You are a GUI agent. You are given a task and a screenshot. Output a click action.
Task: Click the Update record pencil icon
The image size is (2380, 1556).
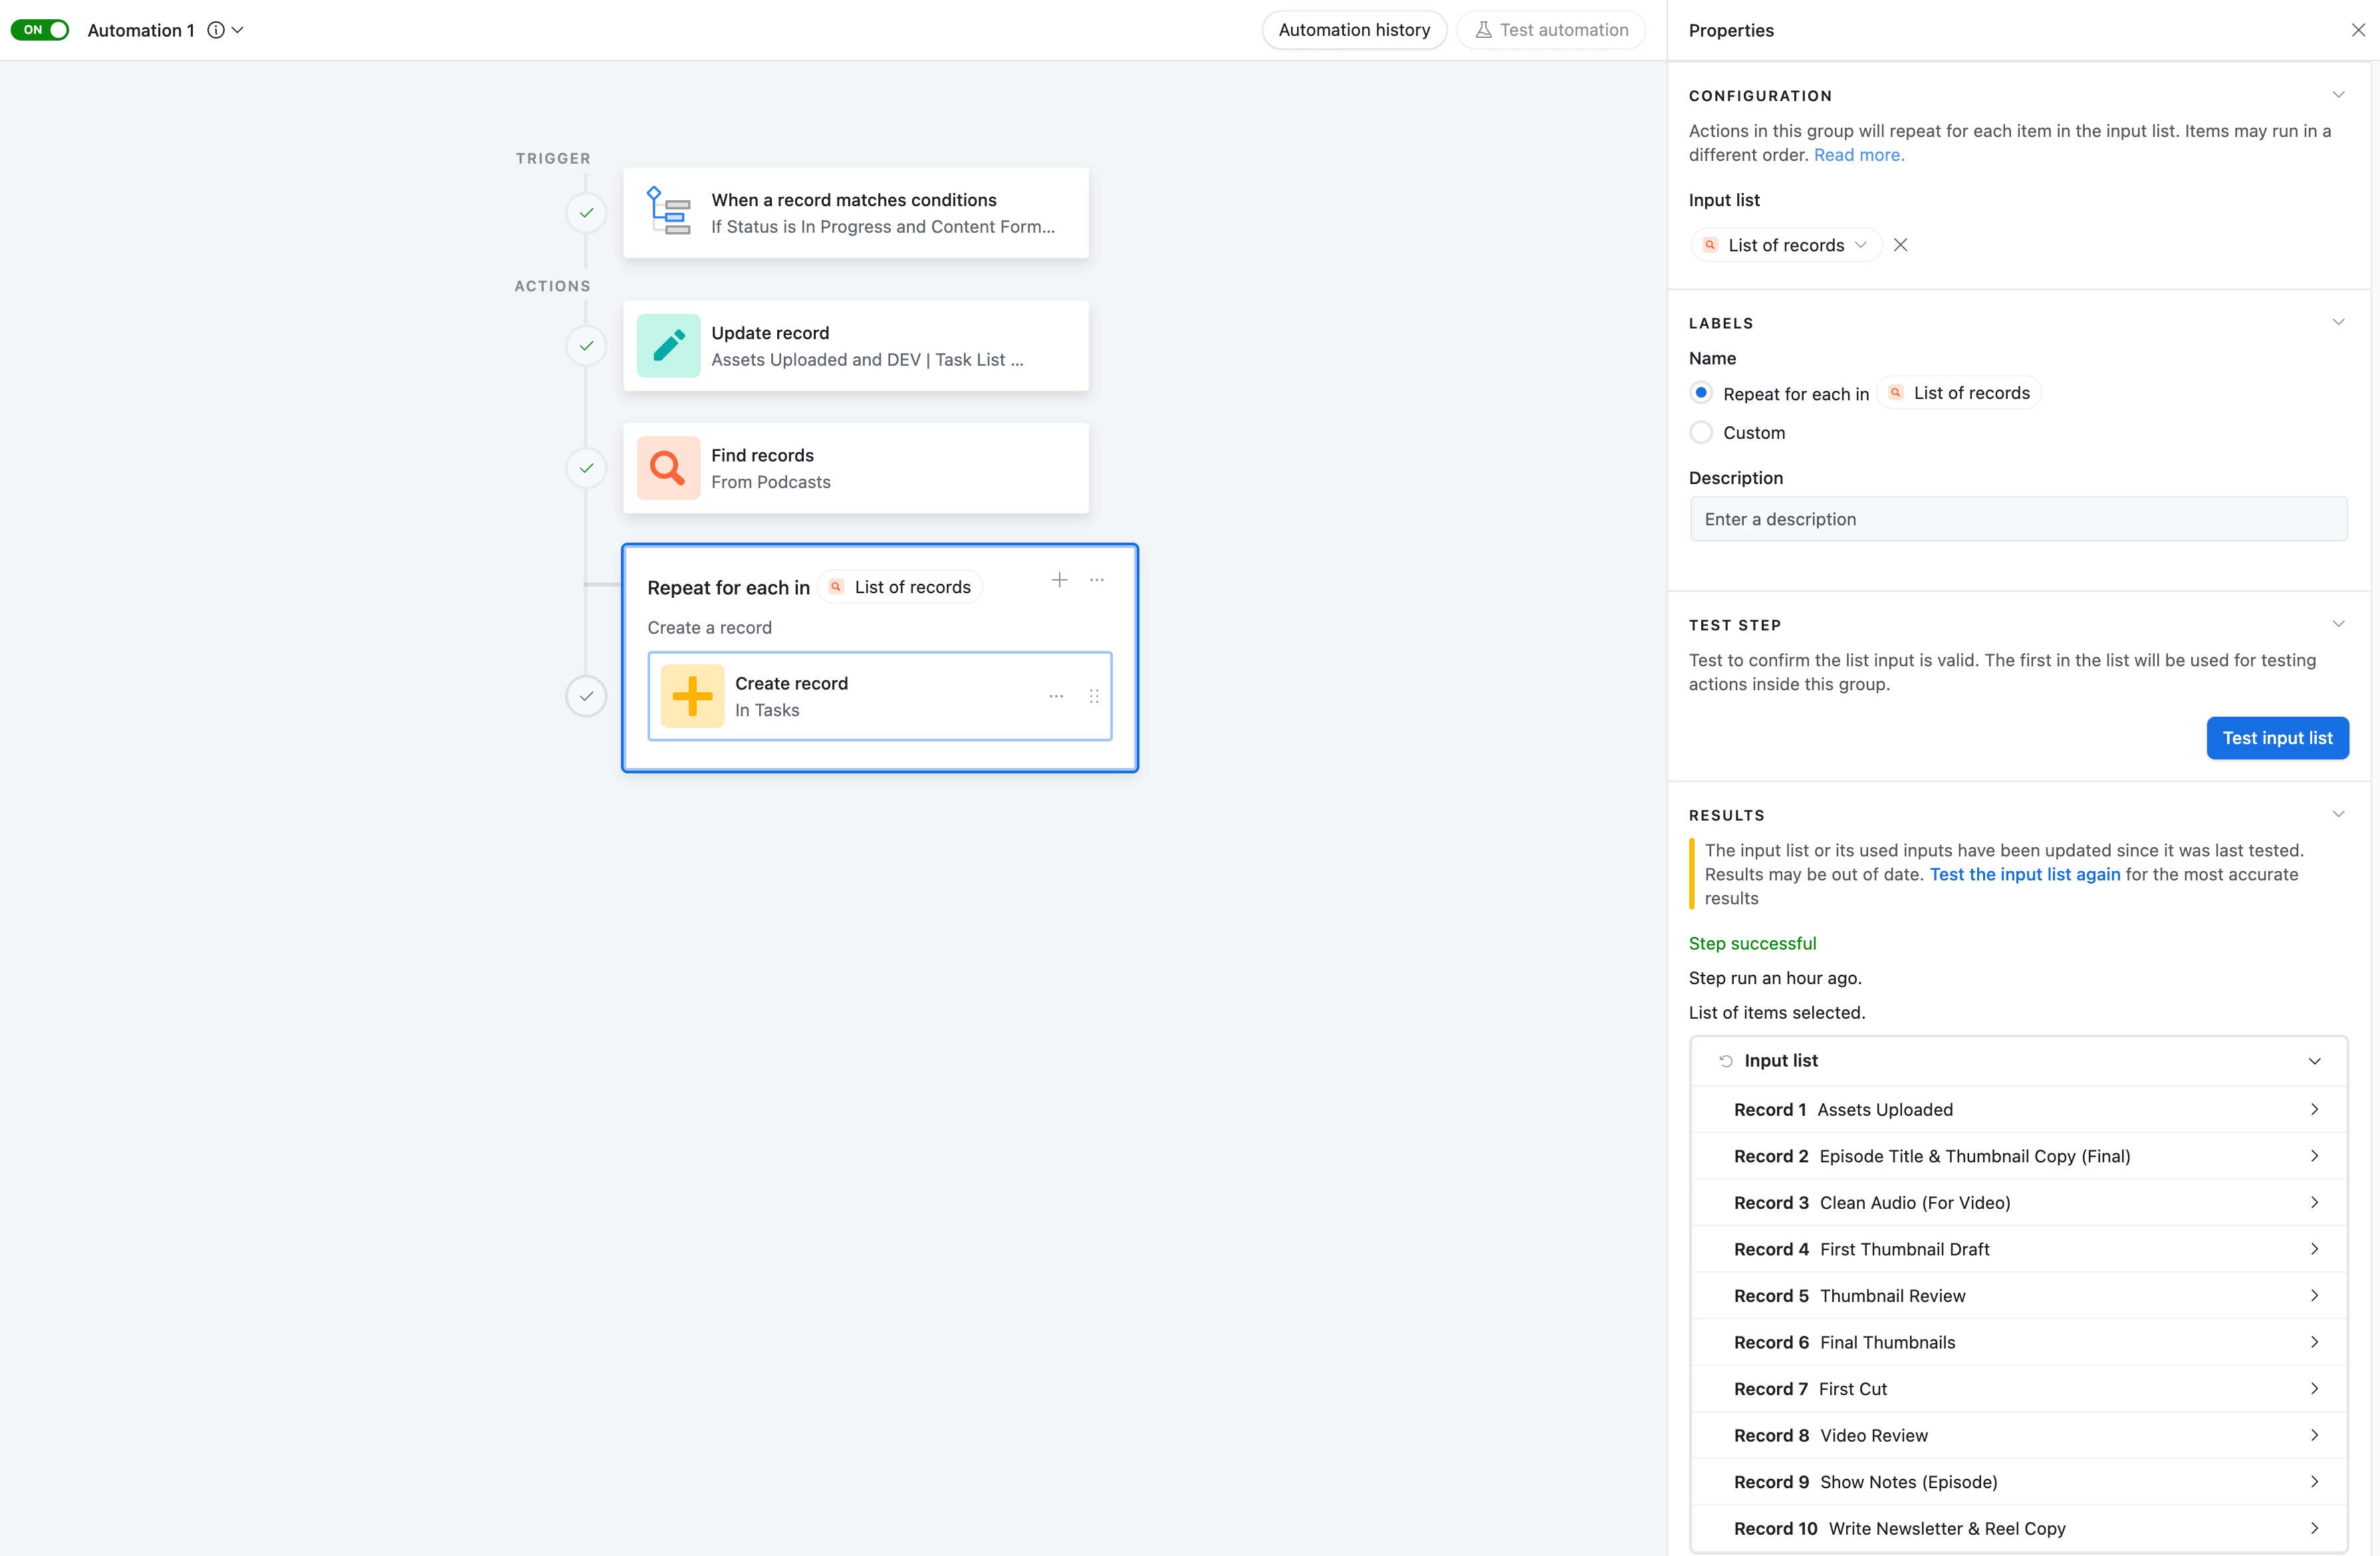[668, 346]
